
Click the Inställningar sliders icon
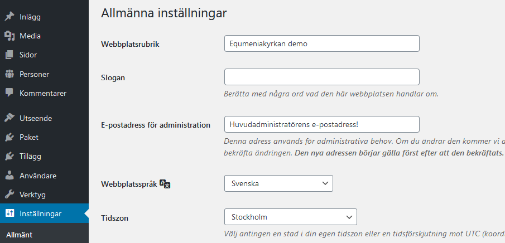click(9, 213)
